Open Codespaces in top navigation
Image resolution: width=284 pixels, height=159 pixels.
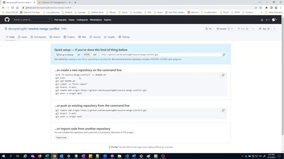coord(82,20)
